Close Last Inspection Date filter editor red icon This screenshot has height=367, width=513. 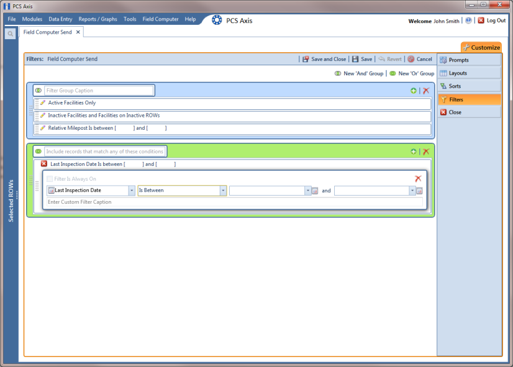click(x=44, y=164)
